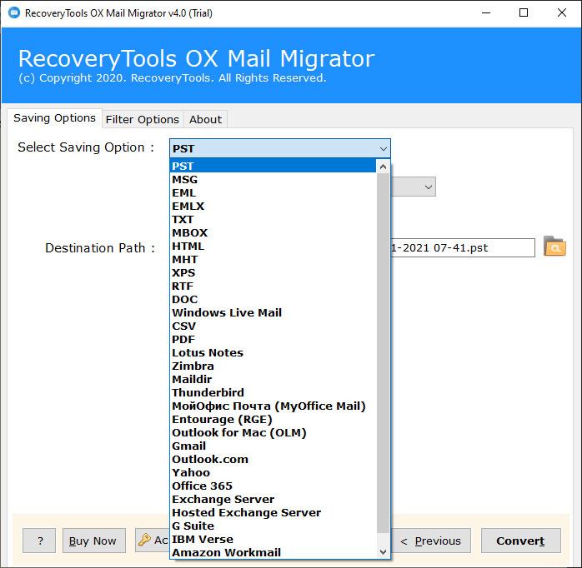Select MHT saving option
Screen dimensions: 582x568
(273, 260)
